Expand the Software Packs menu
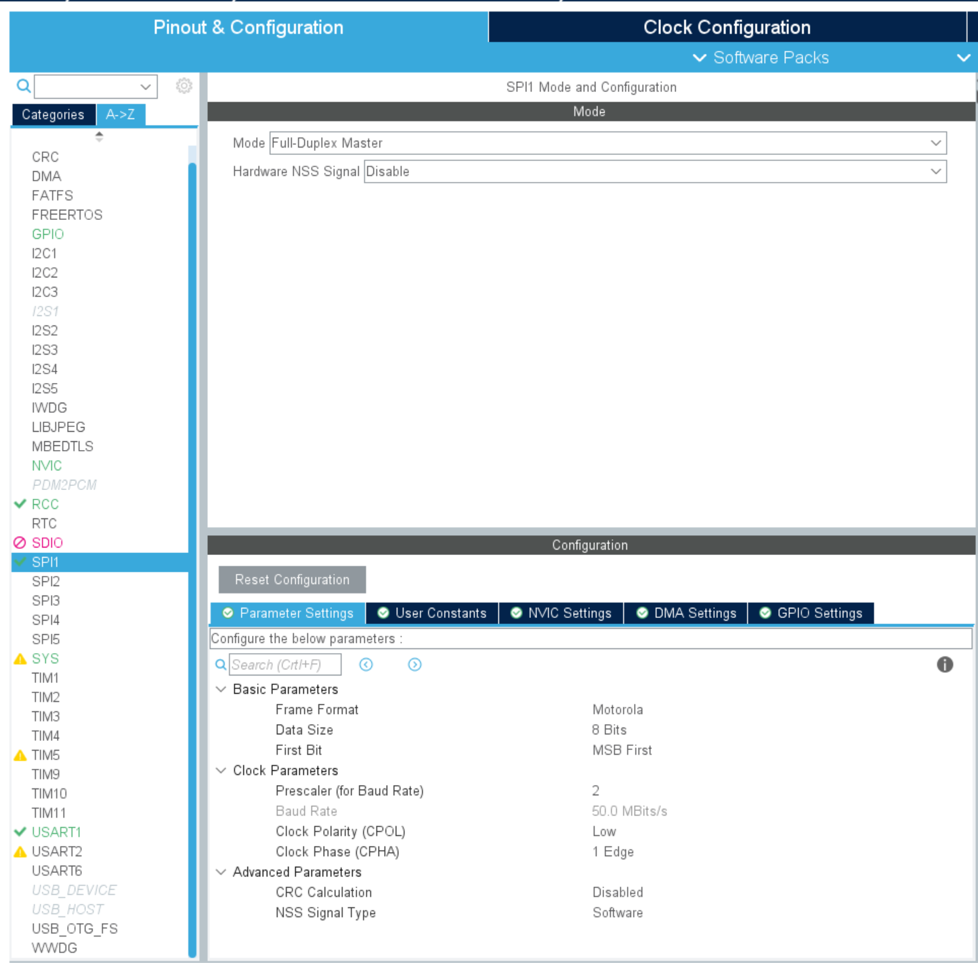This screenshot has width=978, height=963. pyautogui.click(x=761, y=58)
